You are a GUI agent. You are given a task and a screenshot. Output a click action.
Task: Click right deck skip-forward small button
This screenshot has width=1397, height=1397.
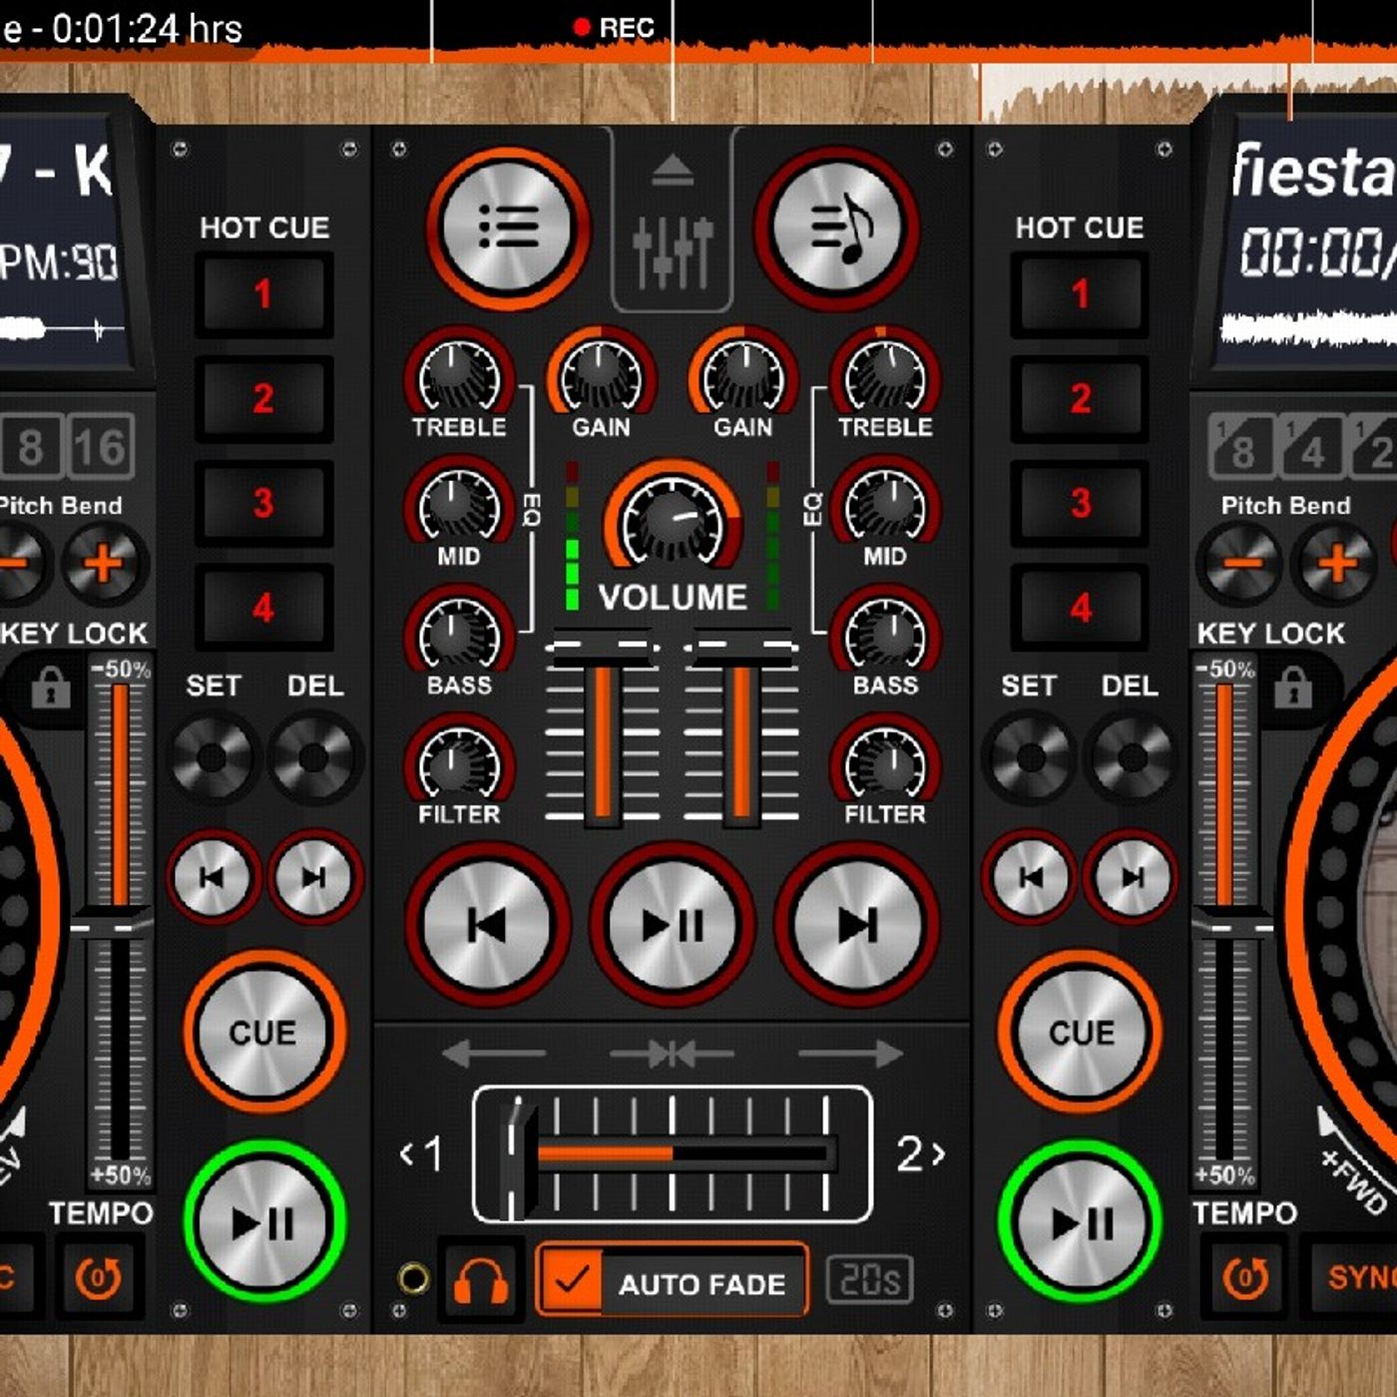click(1132, 877)
